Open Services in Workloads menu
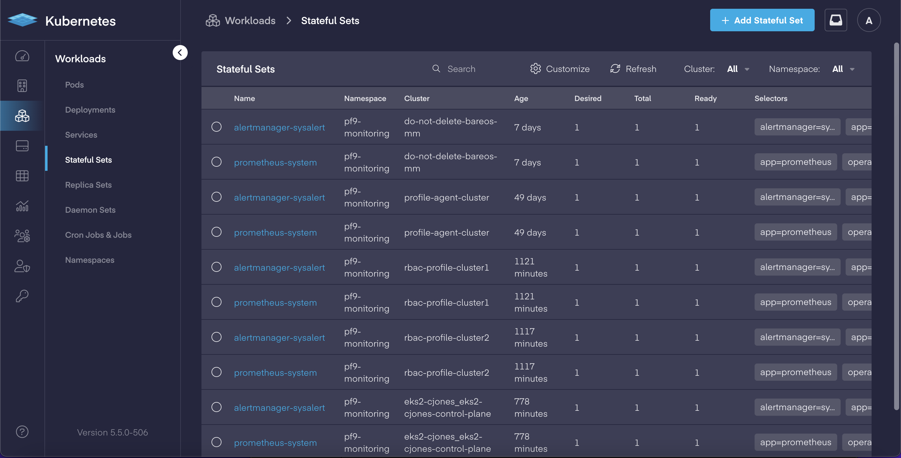Image resolution: width=901 pixels, height=458 pixels. [81, 135]
